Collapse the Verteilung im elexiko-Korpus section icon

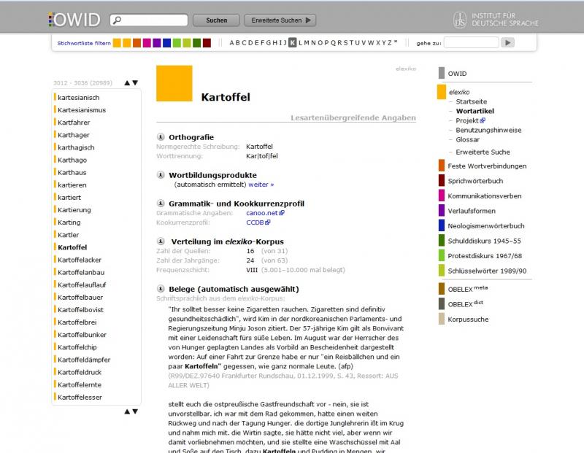pyautogui.click(x=161, y=241)
